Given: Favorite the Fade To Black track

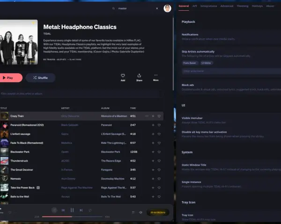Looking at the screenshot, I should click(159, 143).
